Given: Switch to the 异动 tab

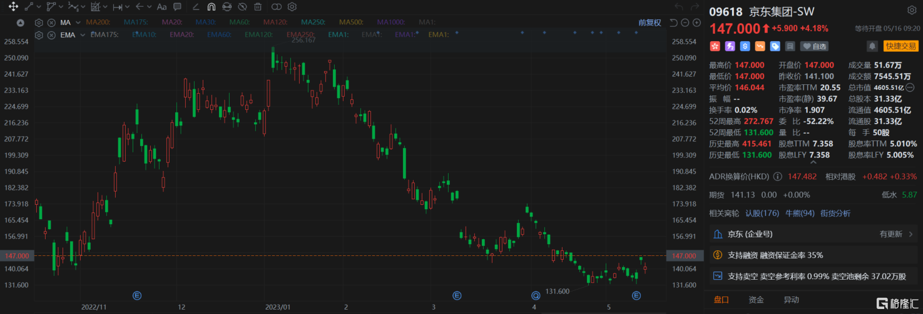Looking at the screenshot, I should 791,300.
